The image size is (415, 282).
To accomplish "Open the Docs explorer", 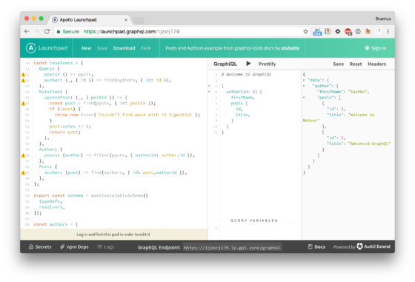I will click(316, 247).
